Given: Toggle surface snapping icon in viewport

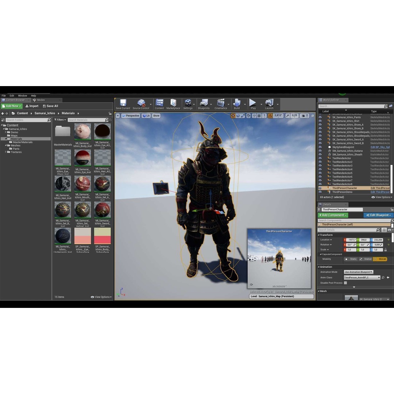Looking at the screenshot, I should click(x=254, y=116).
